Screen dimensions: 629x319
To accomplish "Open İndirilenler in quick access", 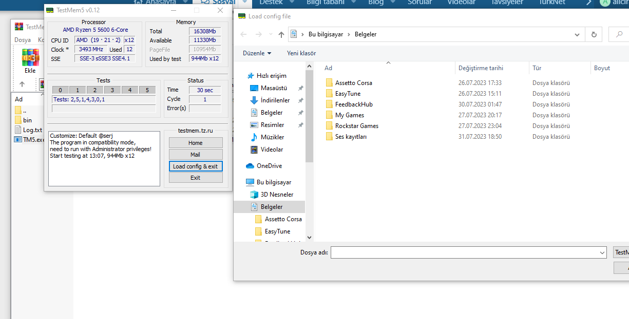I will click(x=275, y=100).
